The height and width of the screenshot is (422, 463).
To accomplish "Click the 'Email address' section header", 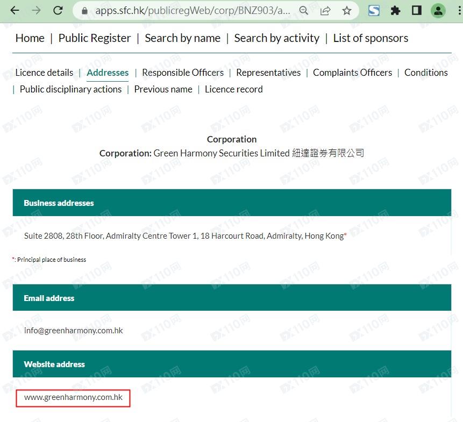I will [x=232, y=298].
